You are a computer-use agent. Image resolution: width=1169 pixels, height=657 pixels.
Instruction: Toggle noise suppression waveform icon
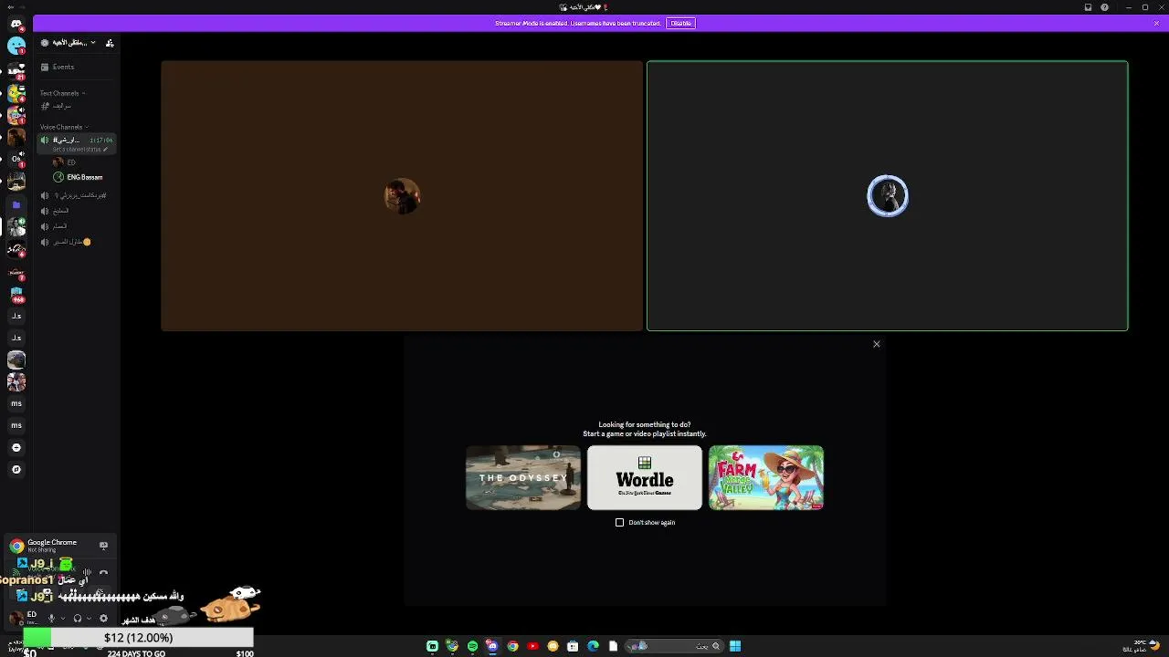click(x=87, y=572)
